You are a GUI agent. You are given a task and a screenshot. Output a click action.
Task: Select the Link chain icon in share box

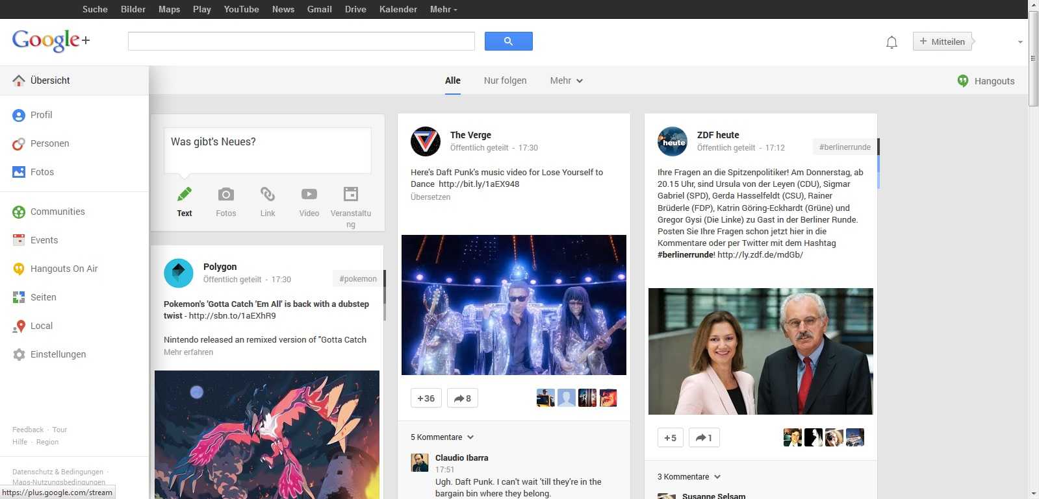[268, 194]
